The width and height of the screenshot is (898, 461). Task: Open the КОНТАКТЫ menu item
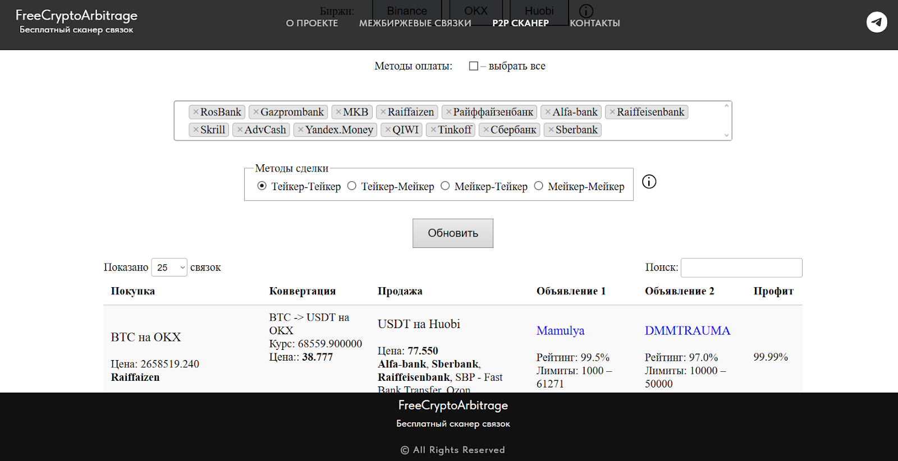pyautogui.click(x=595, y=23)
